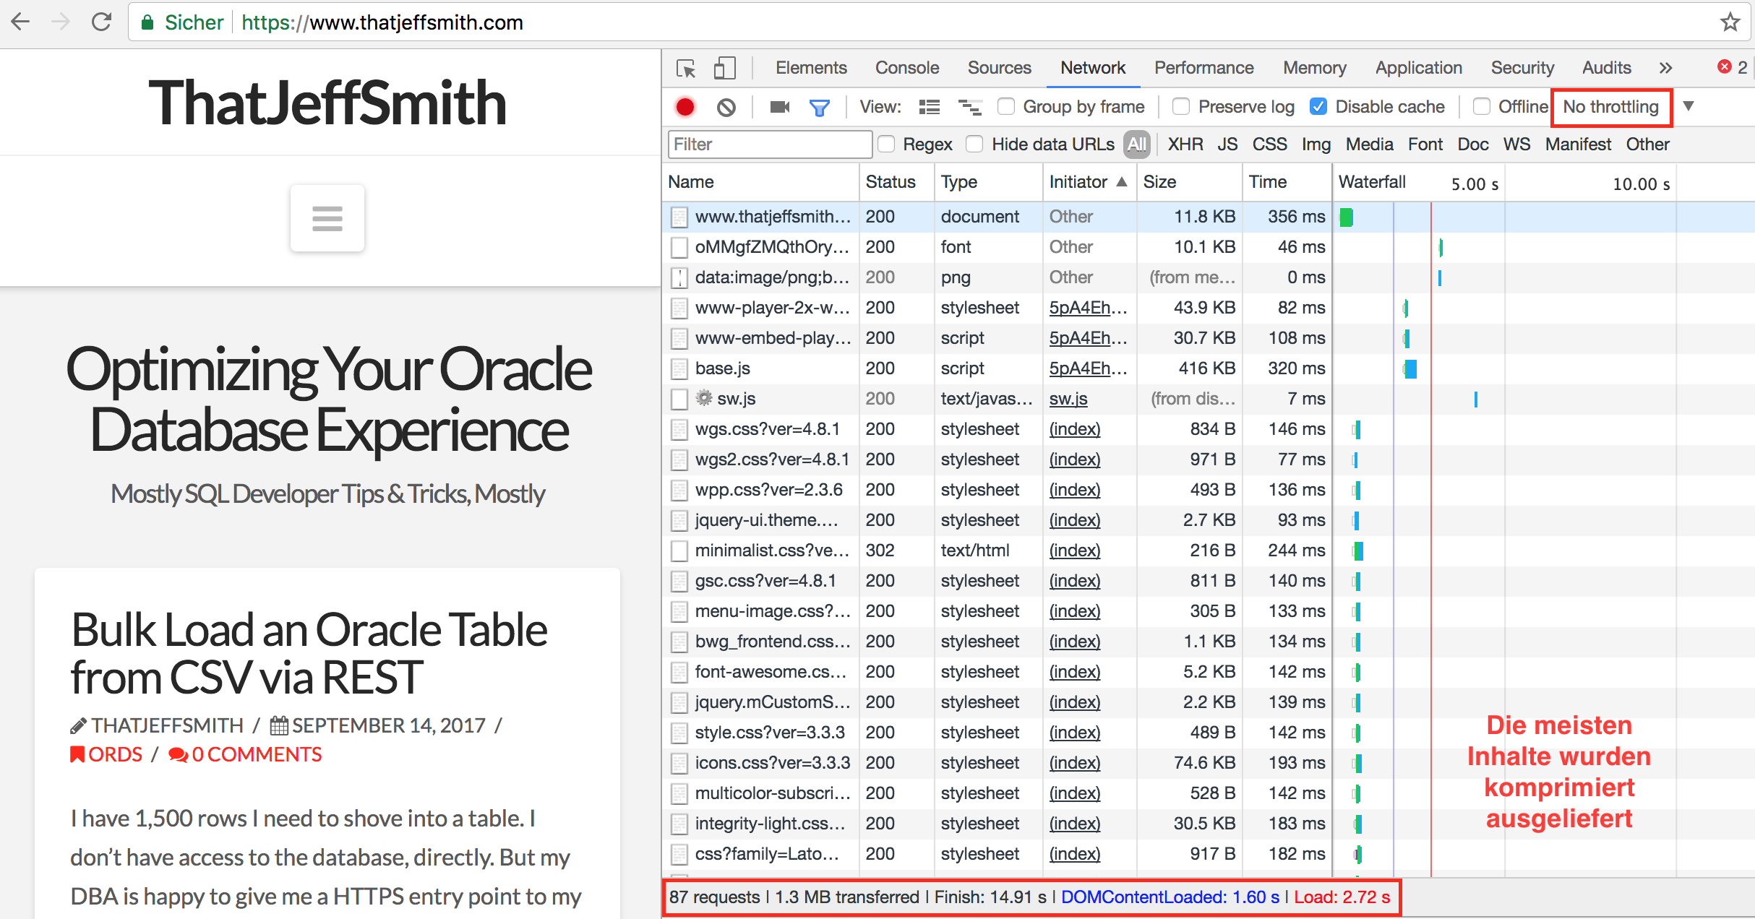Tick the Offline checkbox
Screen dimensions: 1755x919
pos(1481,107)
